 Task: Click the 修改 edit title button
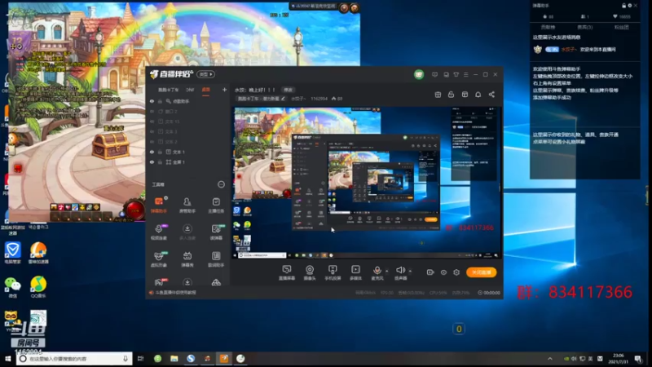click(288, 90)
